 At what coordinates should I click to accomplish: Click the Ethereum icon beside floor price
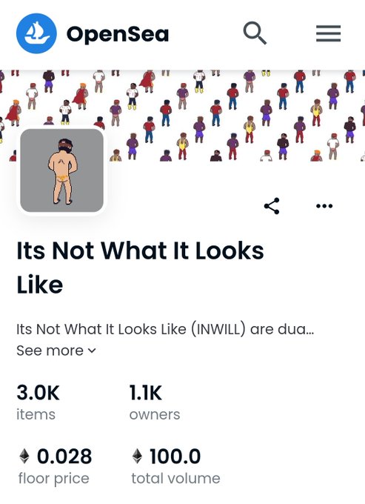pyautogui.click(x=24, y=456)
